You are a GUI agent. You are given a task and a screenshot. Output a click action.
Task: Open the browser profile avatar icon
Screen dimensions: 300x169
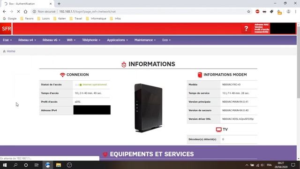288,11
